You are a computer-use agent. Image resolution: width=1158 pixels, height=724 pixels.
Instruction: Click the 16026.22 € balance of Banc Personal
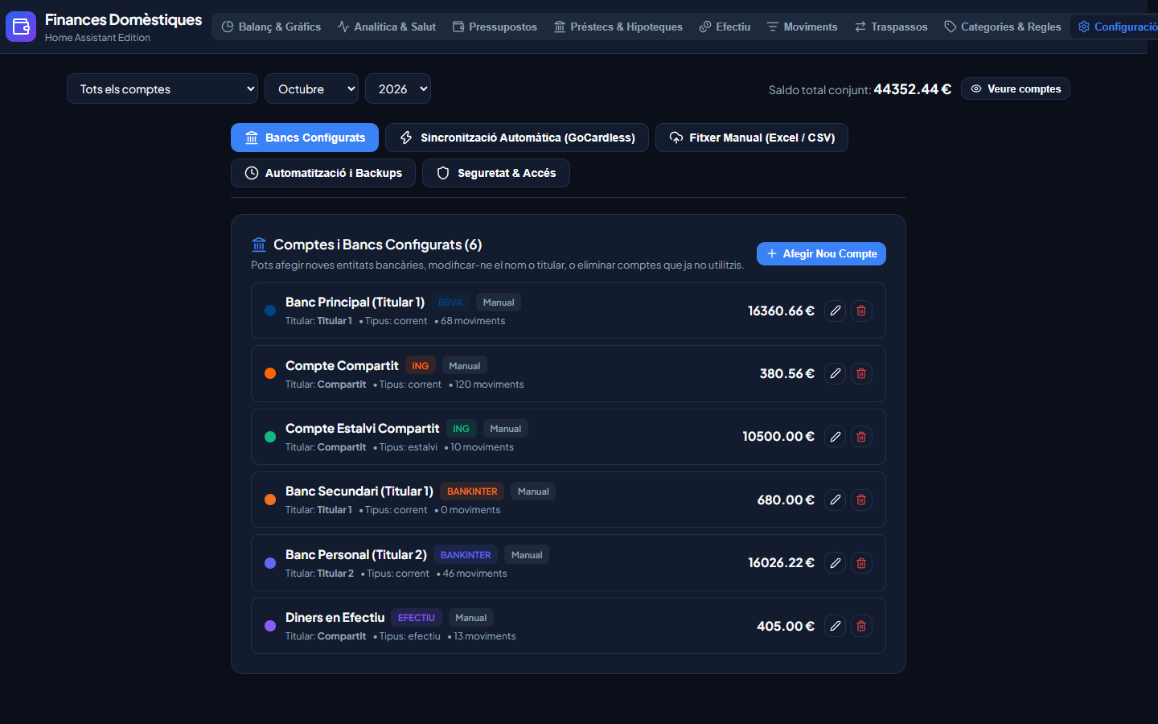coord(781,563)
